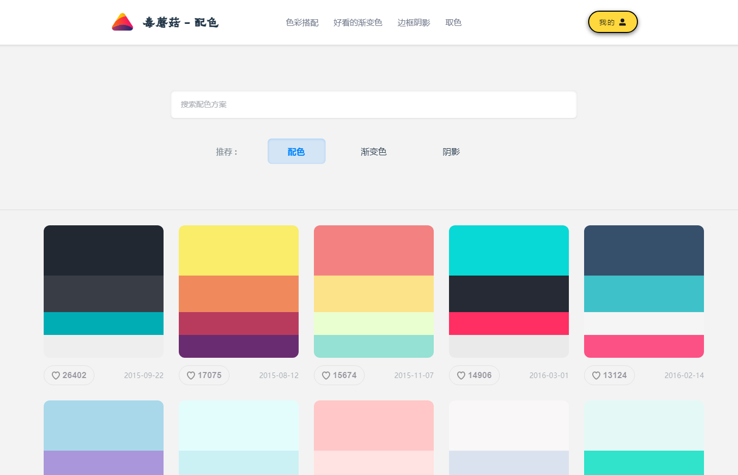The image size is (738, 475).
Task: Pick the mint swatch in 15674 palette
Action: click(x=374, y=346)
